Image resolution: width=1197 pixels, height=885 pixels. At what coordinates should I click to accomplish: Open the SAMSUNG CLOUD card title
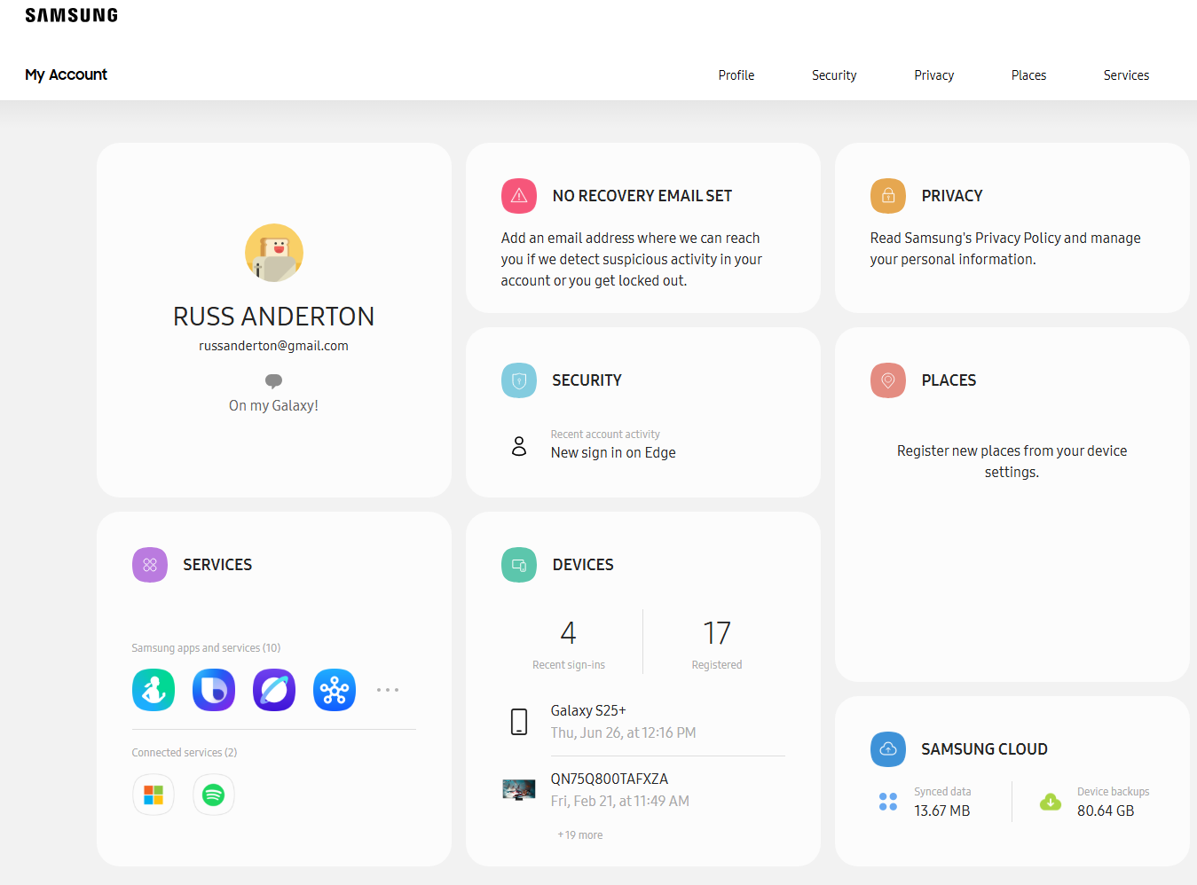tap(985, 749)
